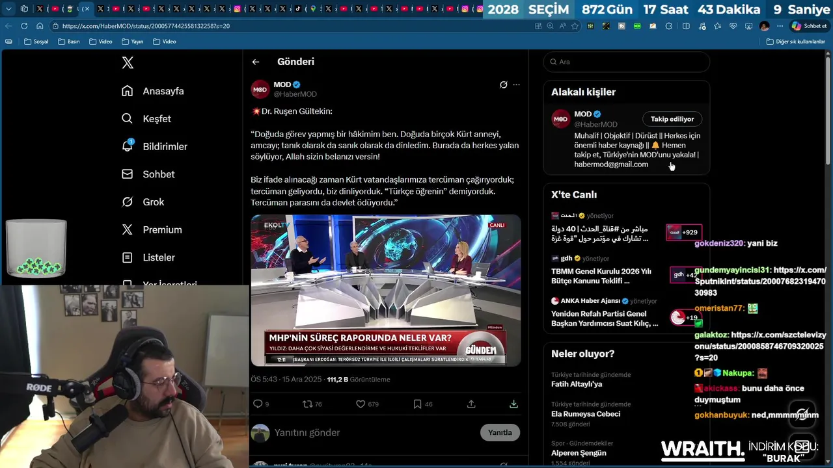Open the favorites list icon
This screenshot has width=833, height=468.
coord(717,26)
